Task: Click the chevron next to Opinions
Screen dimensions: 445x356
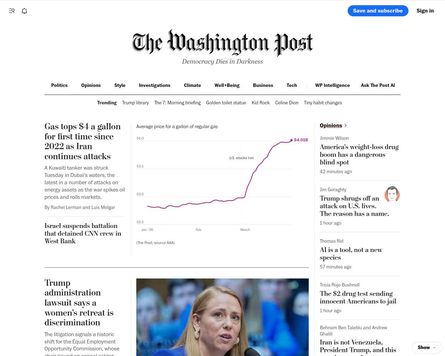Action: [345, 126]
